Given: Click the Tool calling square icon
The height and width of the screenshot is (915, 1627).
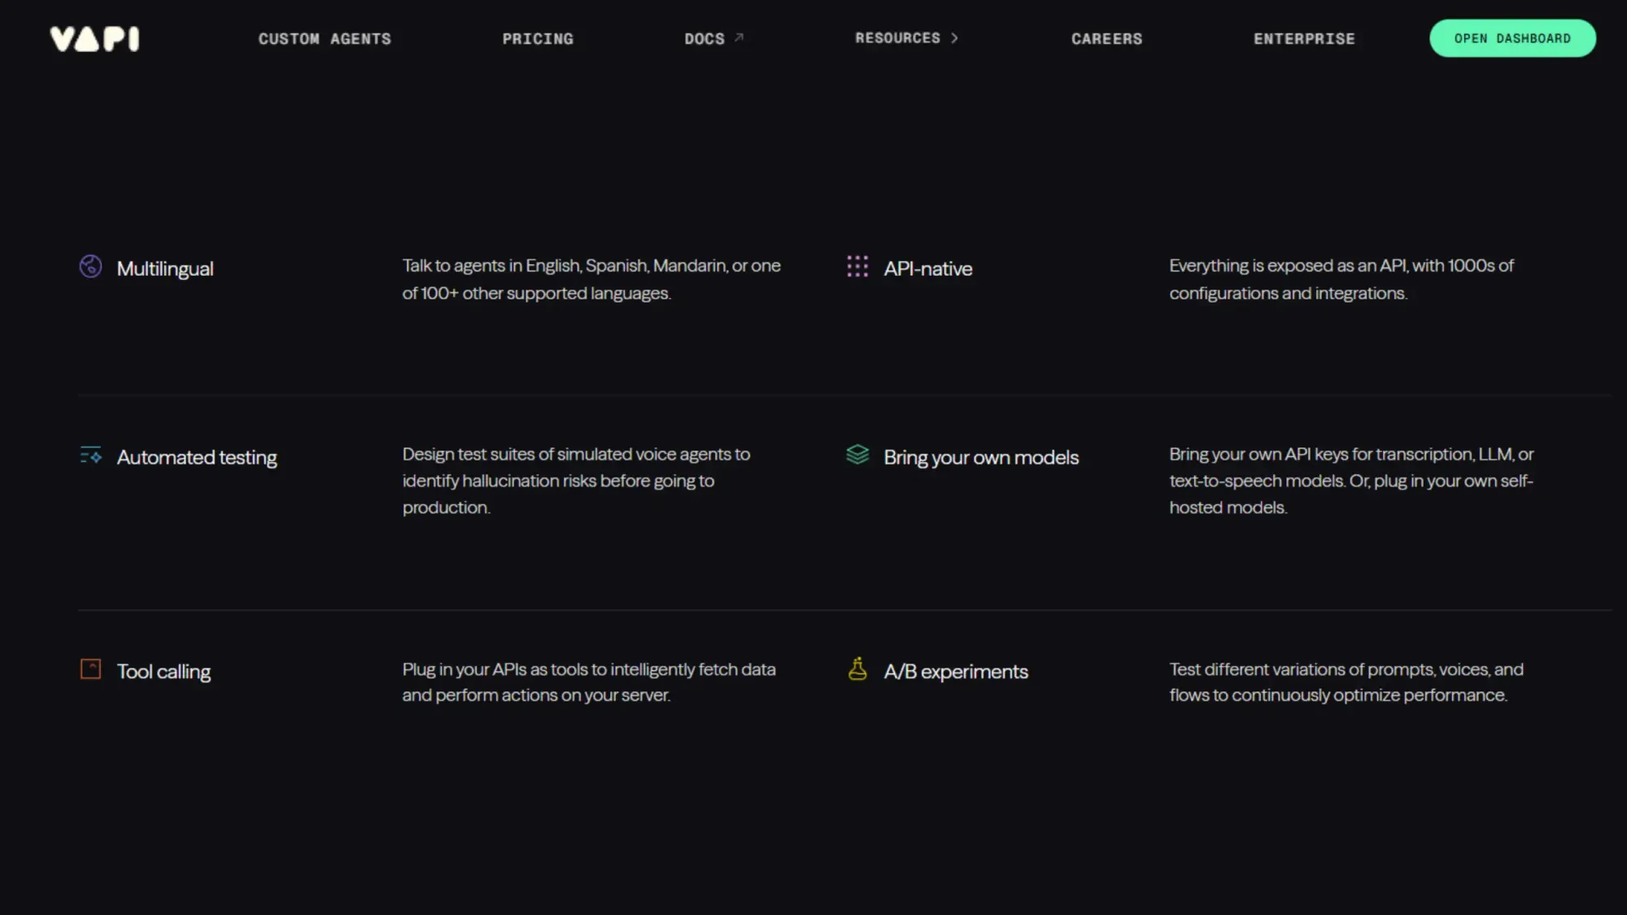Looking at the screenshot, I should click(x=90, y=669).
